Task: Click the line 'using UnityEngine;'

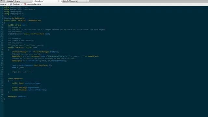Action: 13,12
